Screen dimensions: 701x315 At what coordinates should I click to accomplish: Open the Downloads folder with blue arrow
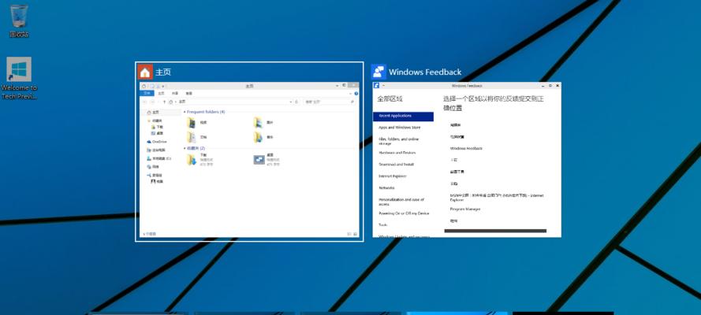pos(199,159)
